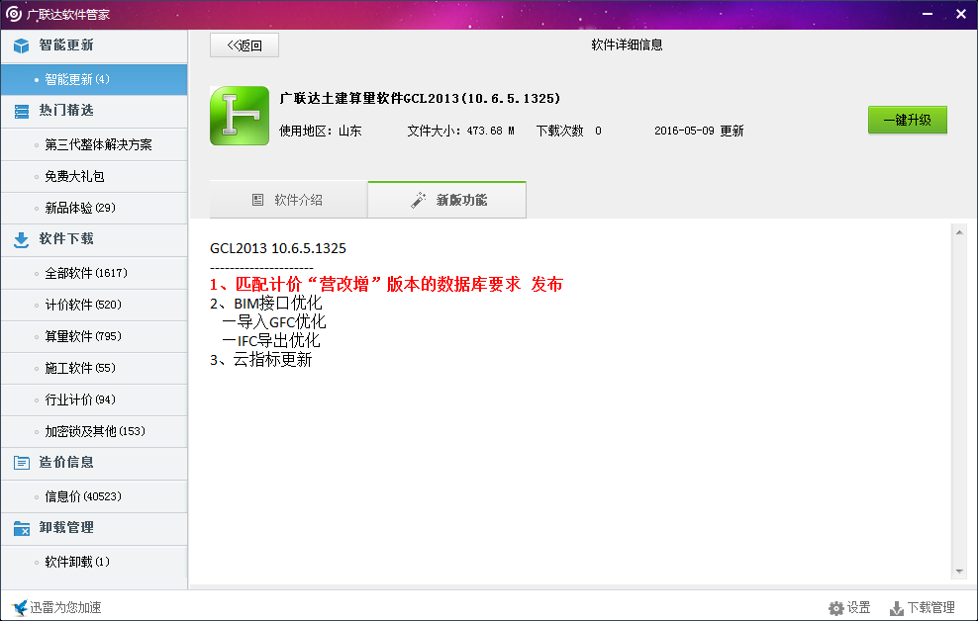Open 第三代整体解决方案 in the sidebar
The image size is (978, 621).
[94, 144]
